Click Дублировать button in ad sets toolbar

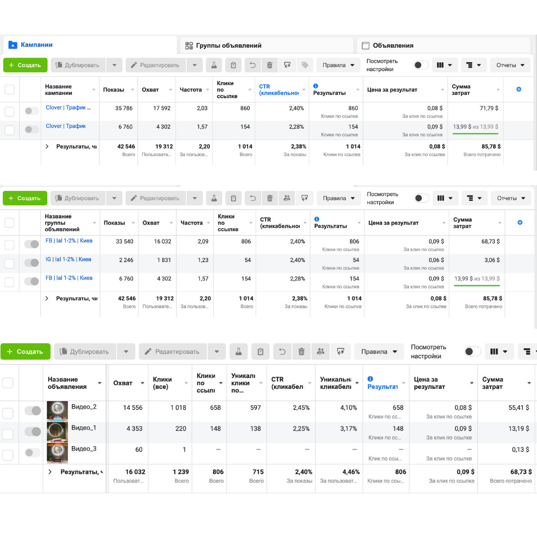coord(79,198)
